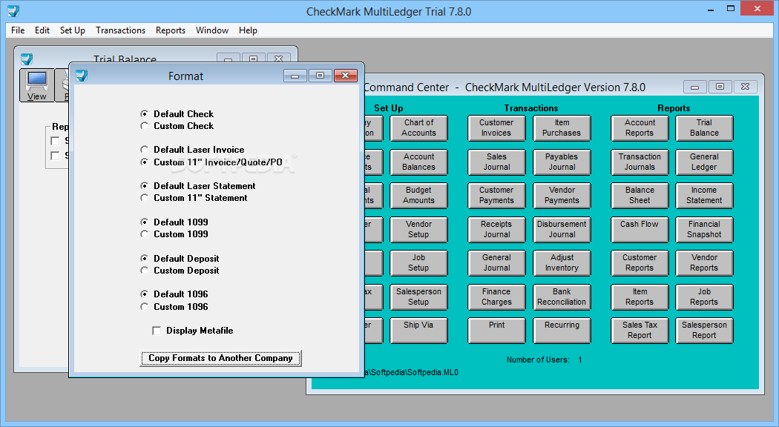The height and width of the screenshot is (427, 779).
Task: Click the Trial Balance window's checkmark icon
Action: tap(26, 59)
